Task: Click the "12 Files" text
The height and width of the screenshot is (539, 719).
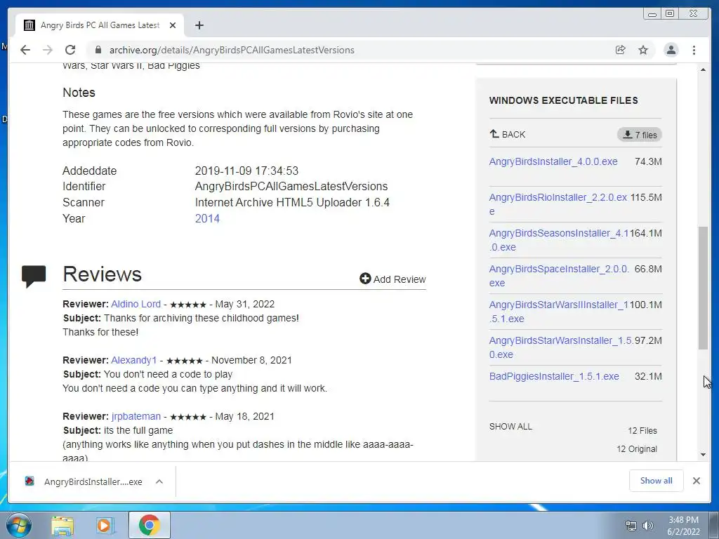Action: 642,430
